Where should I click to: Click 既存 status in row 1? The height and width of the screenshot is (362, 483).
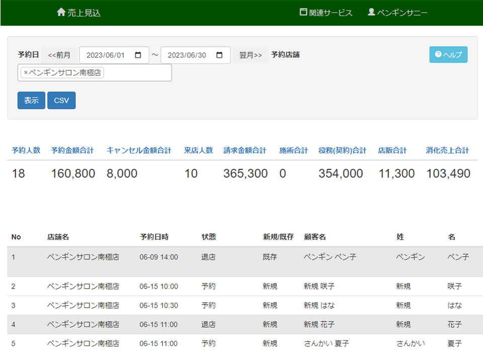(x=270, y=257)
